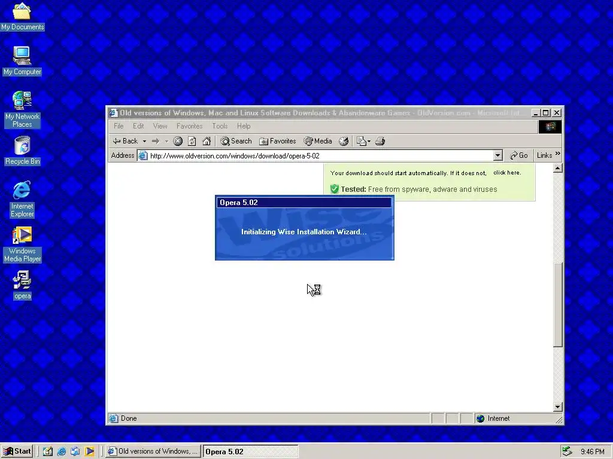
Task: Launch Media Player from quick launch
Action: (89, 451)
